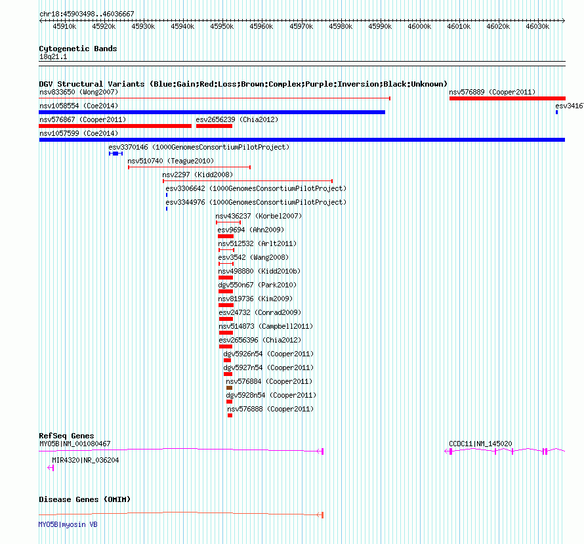The width and height of the screenshot is (584, 544).
Task: Open the nsv514873 (Campbell2011) label
Action: tap(266, 326)
